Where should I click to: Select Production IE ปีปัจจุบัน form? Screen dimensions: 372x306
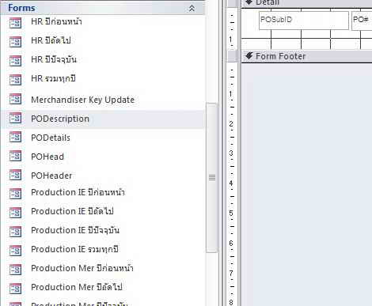tap(75, 230)
